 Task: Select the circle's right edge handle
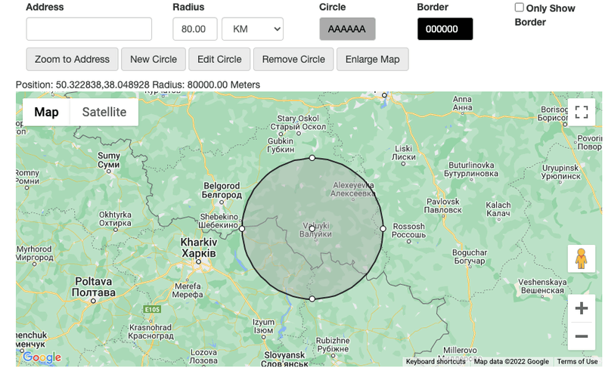pos(383,228)
